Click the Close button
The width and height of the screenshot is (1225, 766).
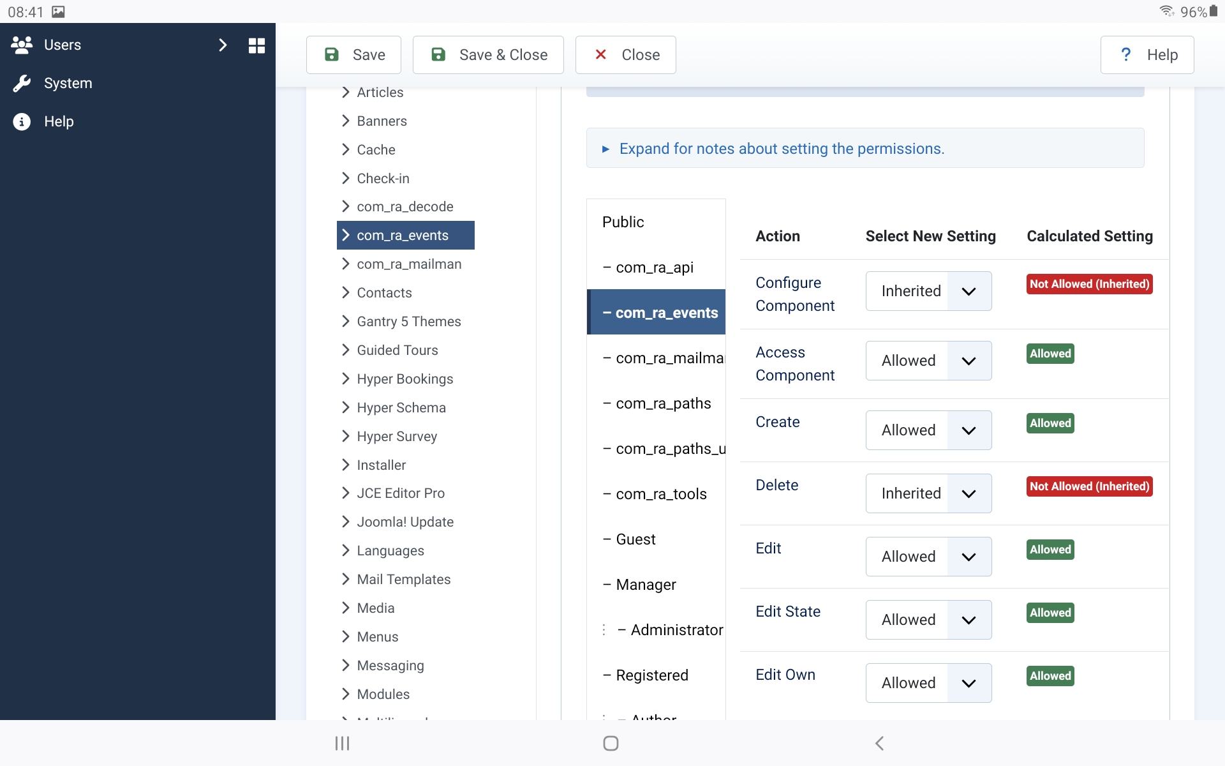[625, 55]
